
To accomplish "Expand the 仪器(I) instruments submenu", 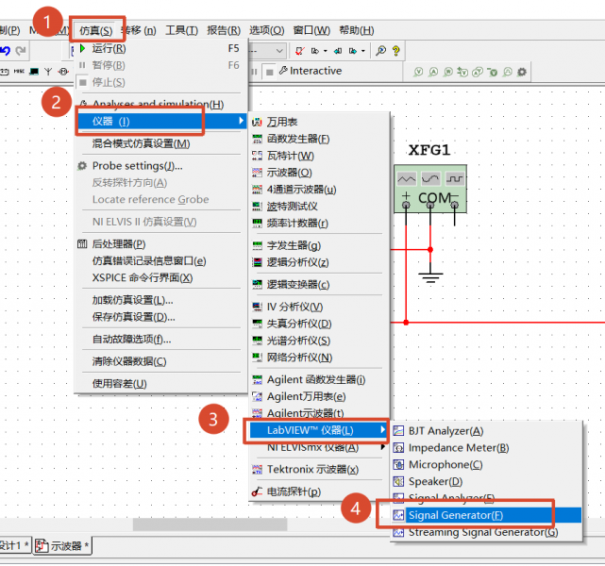I will click(x=161, y=121).
